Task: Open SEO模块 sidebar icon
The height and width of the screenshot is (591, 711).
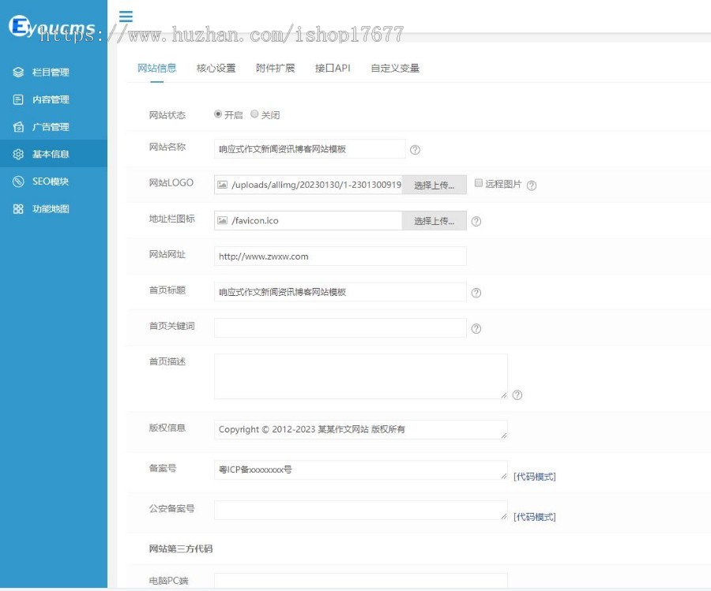Action: pos(18,181)
